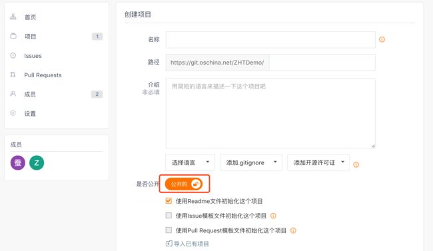Screen dimensions: 433x251
Task: Uncheck 使用Readme文件初始化这个项目
Action: click(169, 201)
